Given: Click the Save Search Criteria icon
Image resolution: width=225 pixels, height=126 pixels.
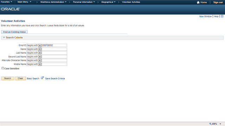Looking at the screenshot, I should (x=42, y=78).
